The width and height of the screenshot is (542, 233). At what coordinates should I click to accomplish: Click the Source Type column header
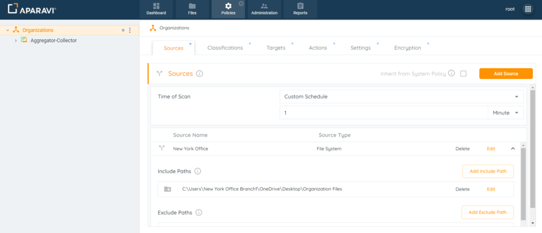335,135
